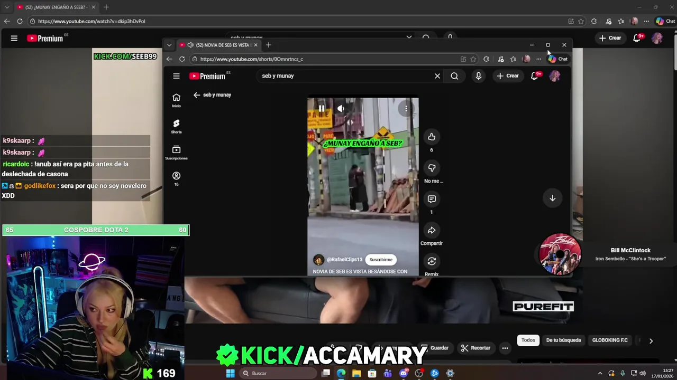Save the video with the Guardar button

point(435,348)
